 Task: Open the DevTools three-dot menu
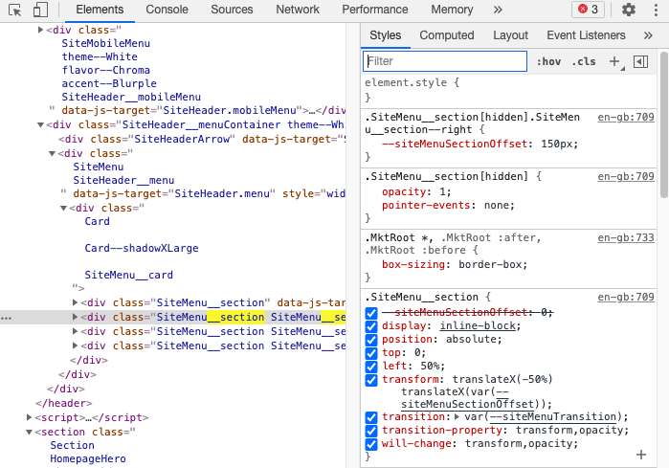point(656,10)
